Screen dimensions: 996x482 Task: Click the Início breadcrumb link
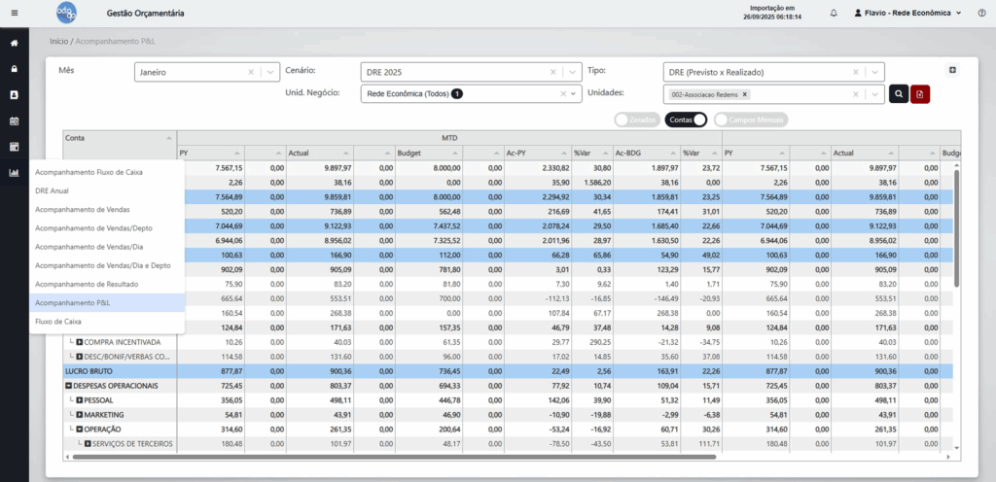click(x=59, y=43)
